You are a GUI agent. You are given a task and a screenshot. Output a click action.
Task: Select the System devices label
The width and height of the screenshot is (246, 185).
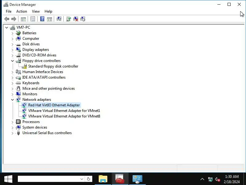[35, 127]
